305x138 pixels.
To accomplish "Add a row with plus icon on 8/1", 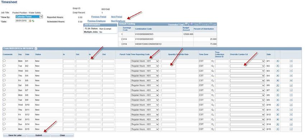I will click(x=278, y=61).
